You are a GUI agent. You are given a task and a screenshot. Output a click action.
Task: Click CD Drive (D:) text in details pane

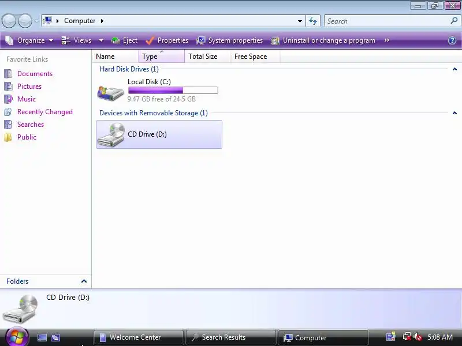68,298
